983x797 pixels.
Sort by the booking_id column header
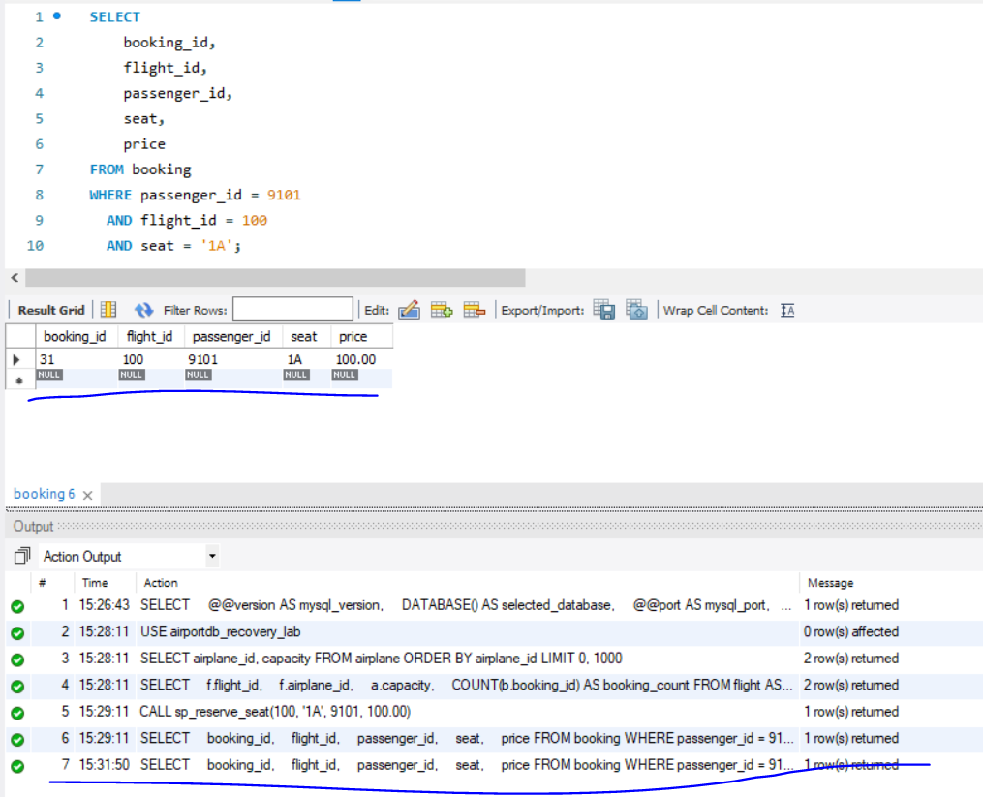point(75,336)
